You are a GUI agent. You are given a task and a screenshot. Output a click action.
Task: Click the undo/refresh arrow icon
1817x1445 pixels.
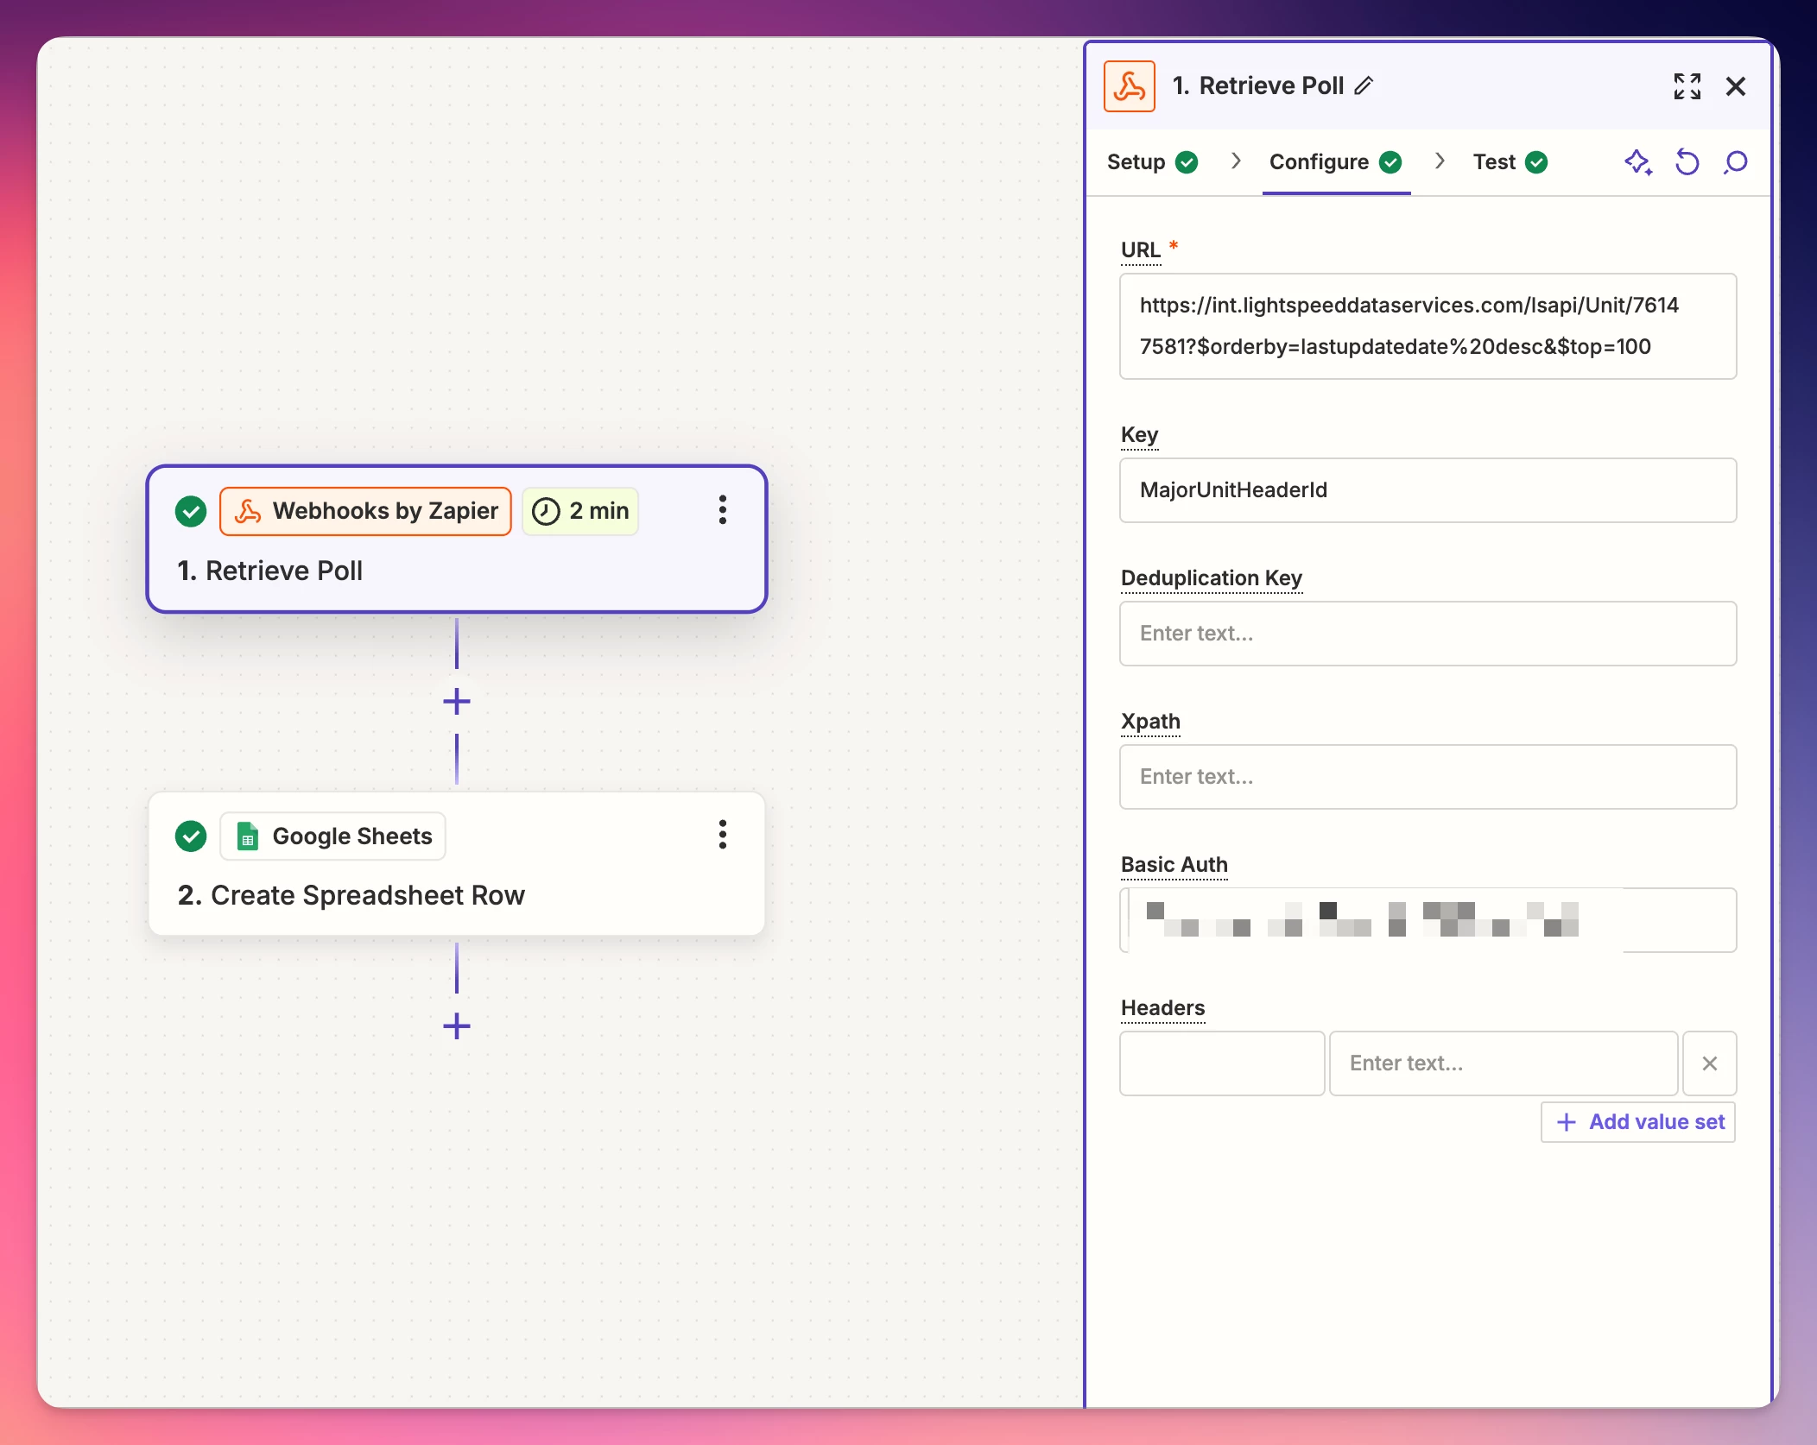[1687, 162]
